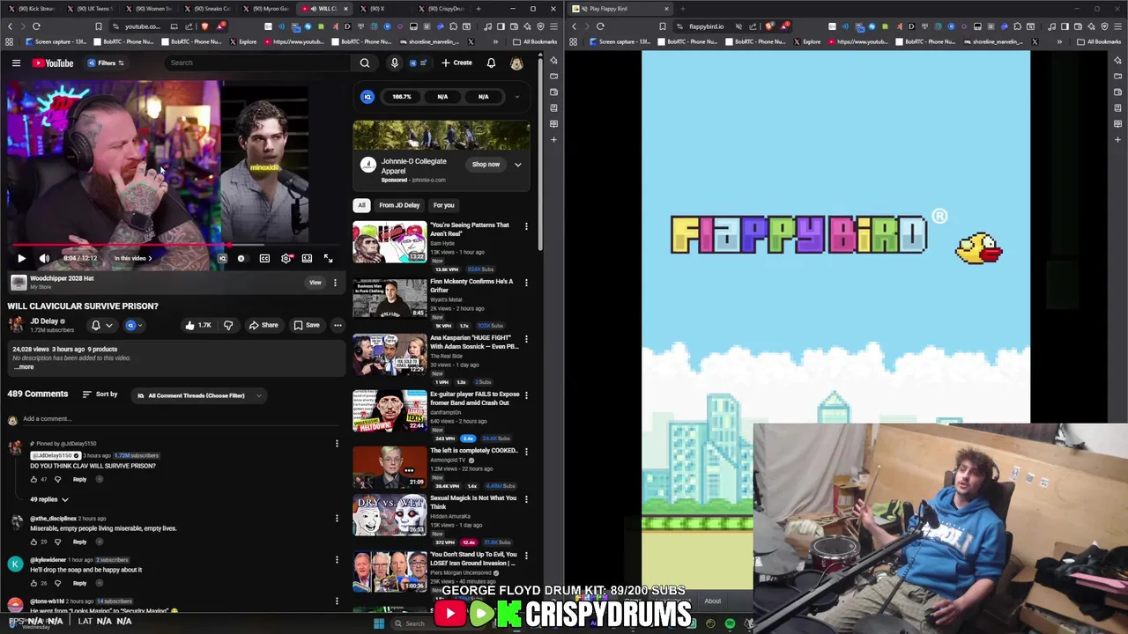Go to the YouTube home logo

click(53, 63)
